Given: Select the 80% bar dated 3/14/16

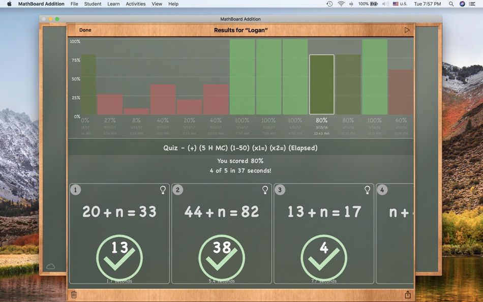Looking at the screenshot, I should tap(348, 84).
